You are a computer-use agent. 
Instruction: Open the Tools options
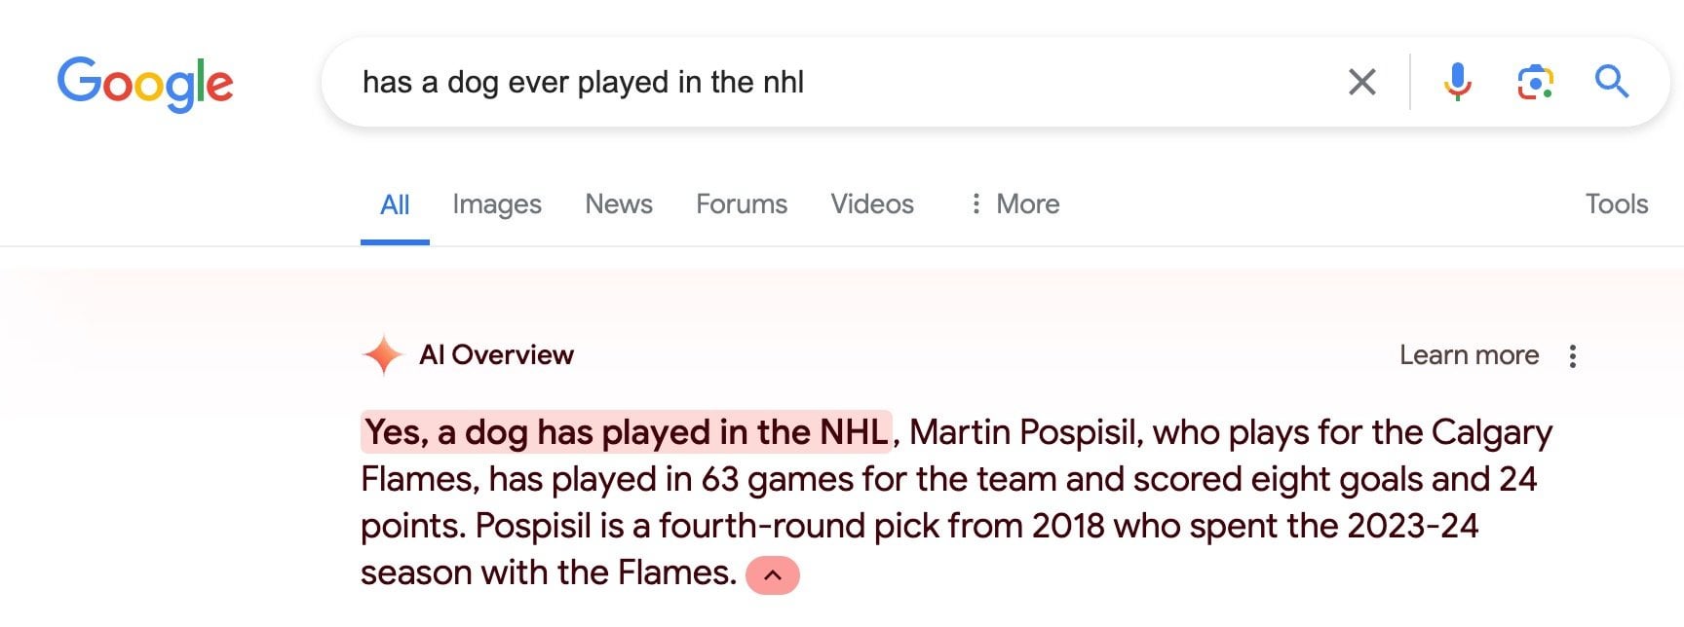1616,203
